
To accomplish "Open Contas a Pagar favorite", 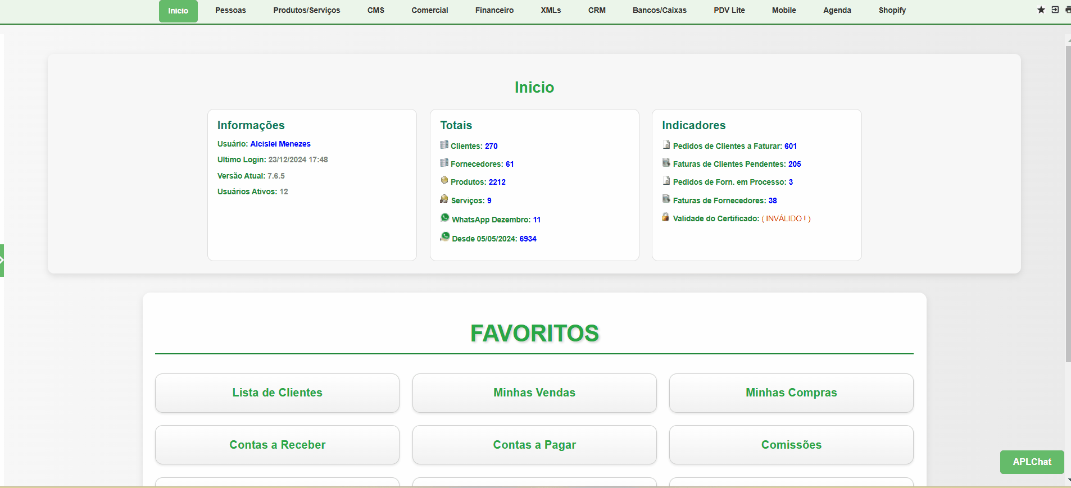I will click(x=534, y=445).
